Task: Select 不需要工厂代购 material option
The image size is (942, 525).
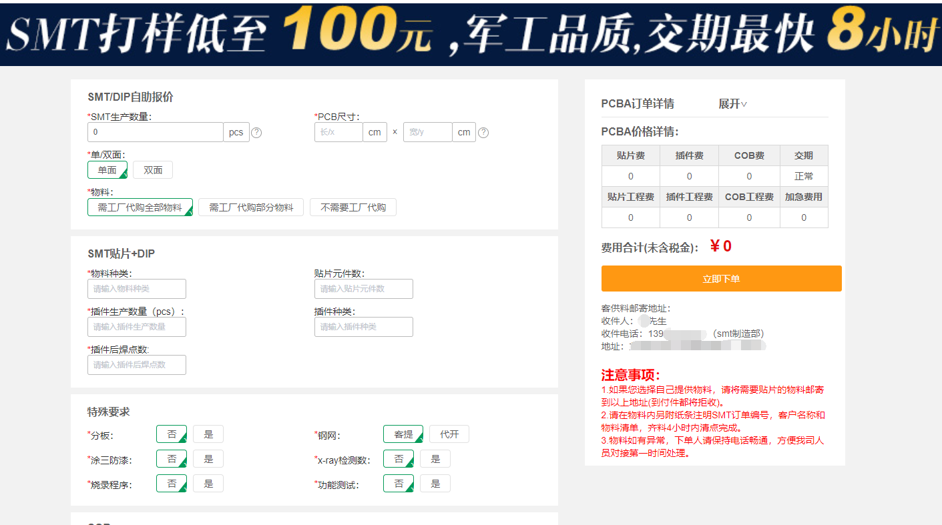Action: click(x=352, y=207)
